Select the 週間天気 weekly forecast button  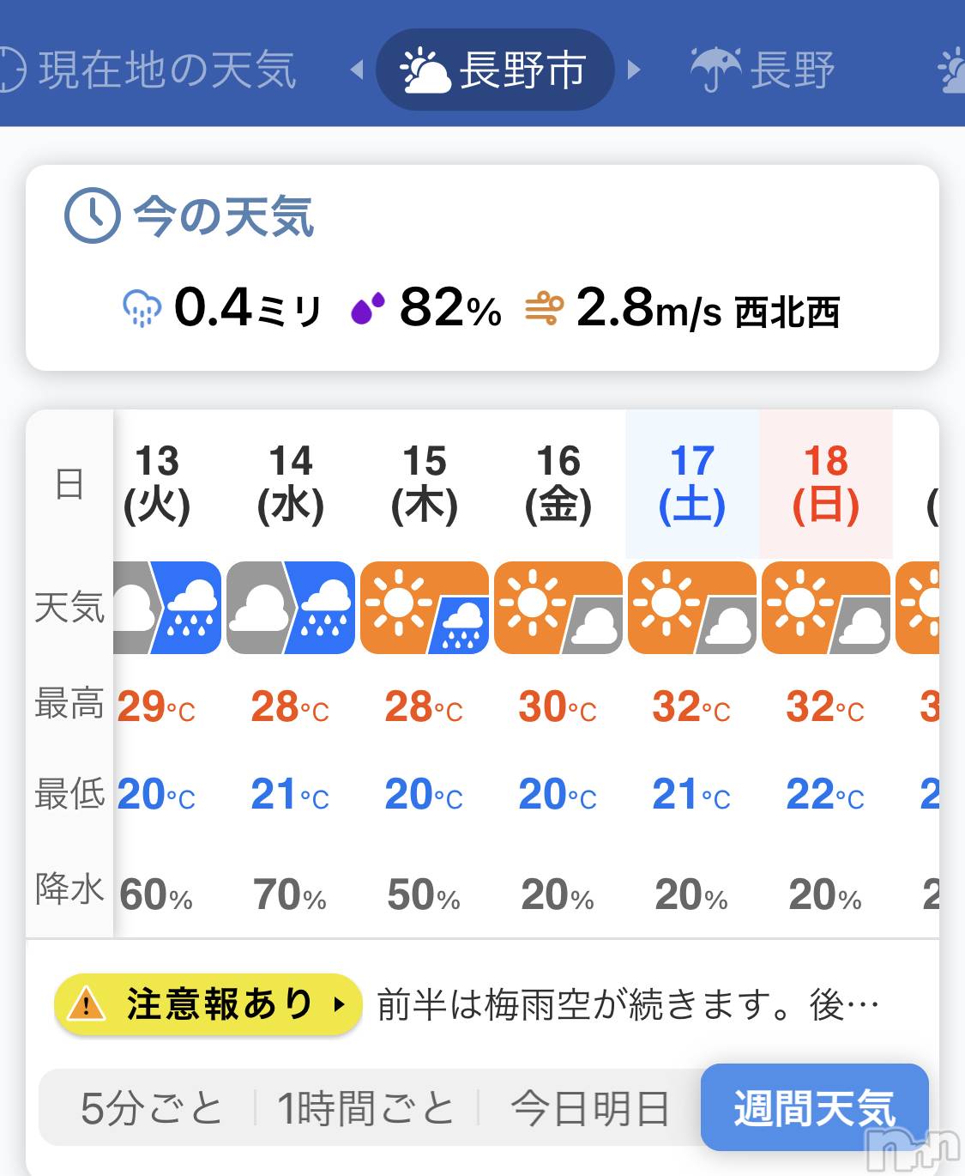click(x=815, y=1107)
